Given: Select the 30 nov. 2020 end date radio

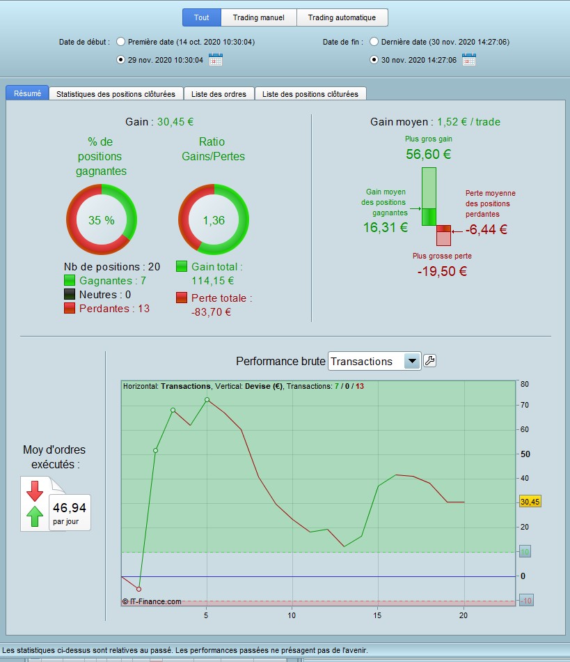Looking at the screenshot, I should pos(374,60).
